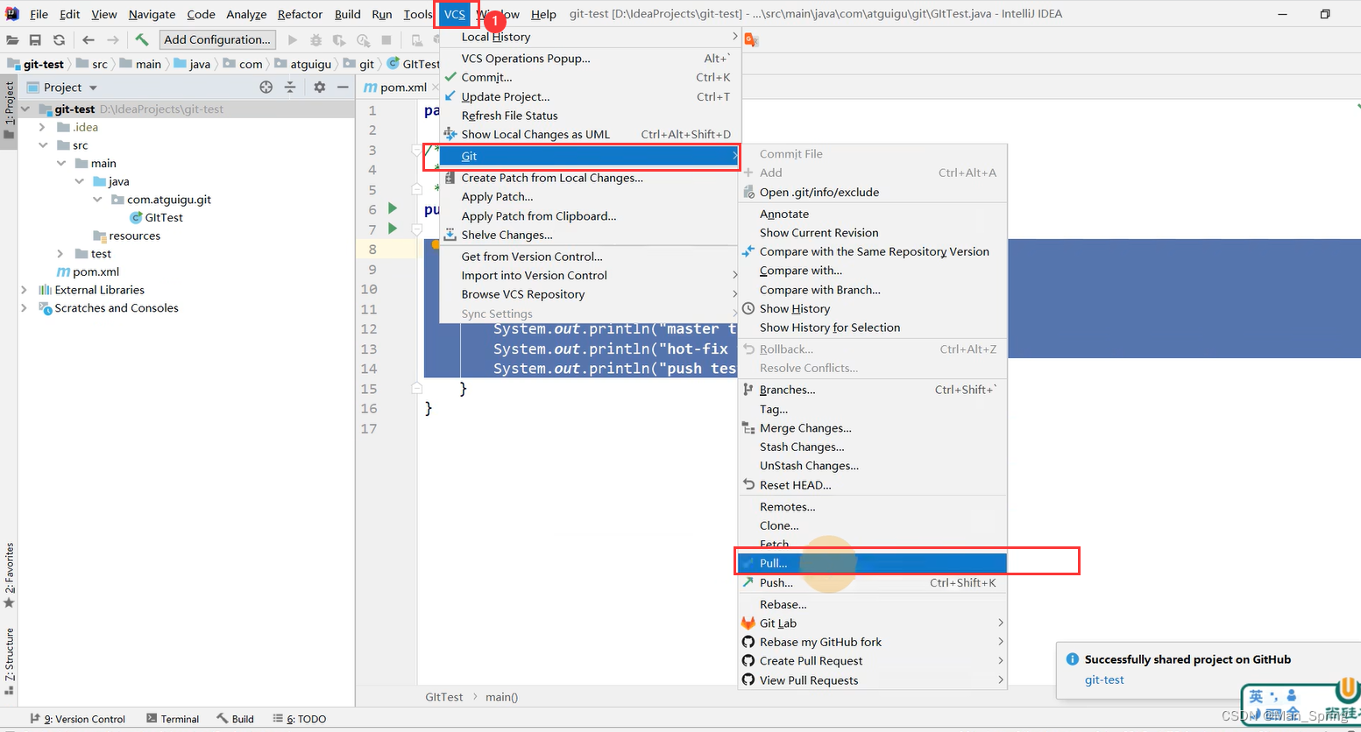
Task: Open the VCS menu
Action: [x=455, y=14]
